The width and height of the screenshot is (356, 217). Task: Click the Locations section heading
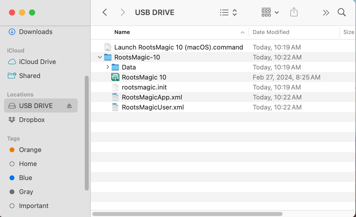tap(20, 94)
